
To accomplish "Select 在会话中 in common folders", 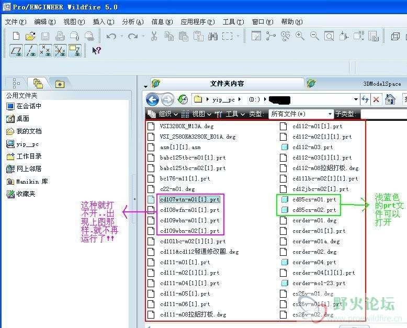I will pos(24,106).
